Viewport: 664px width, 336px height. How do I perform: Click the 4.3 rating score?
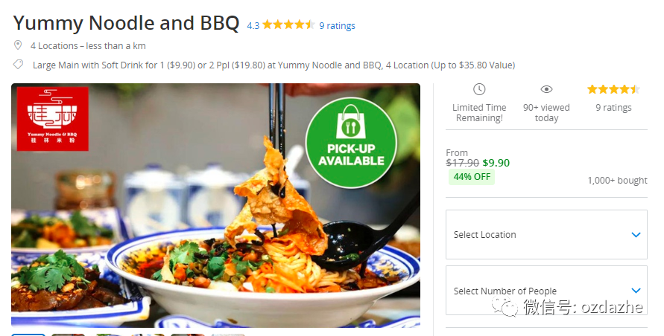coord(253,26)
